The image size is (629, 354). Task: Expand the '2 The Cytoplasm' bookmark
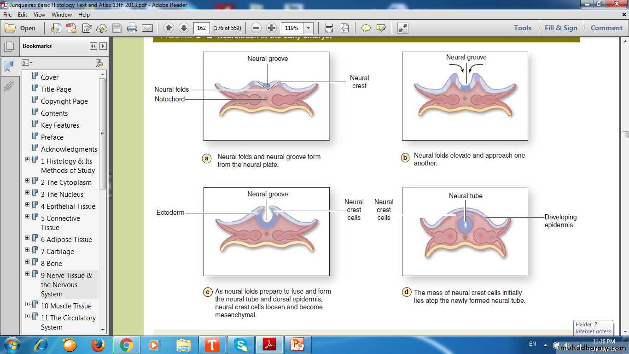pyautogui.click(x=28, y=181)
